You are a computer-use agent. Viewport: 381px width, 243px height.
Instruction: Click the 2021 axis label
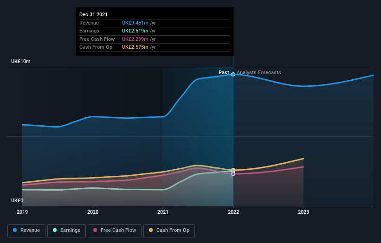(x=163, y=212)
